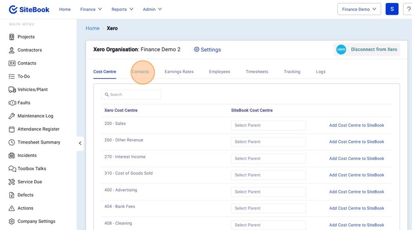Open the Finance Demo organisation dropdown

click(x=359, y=9)
